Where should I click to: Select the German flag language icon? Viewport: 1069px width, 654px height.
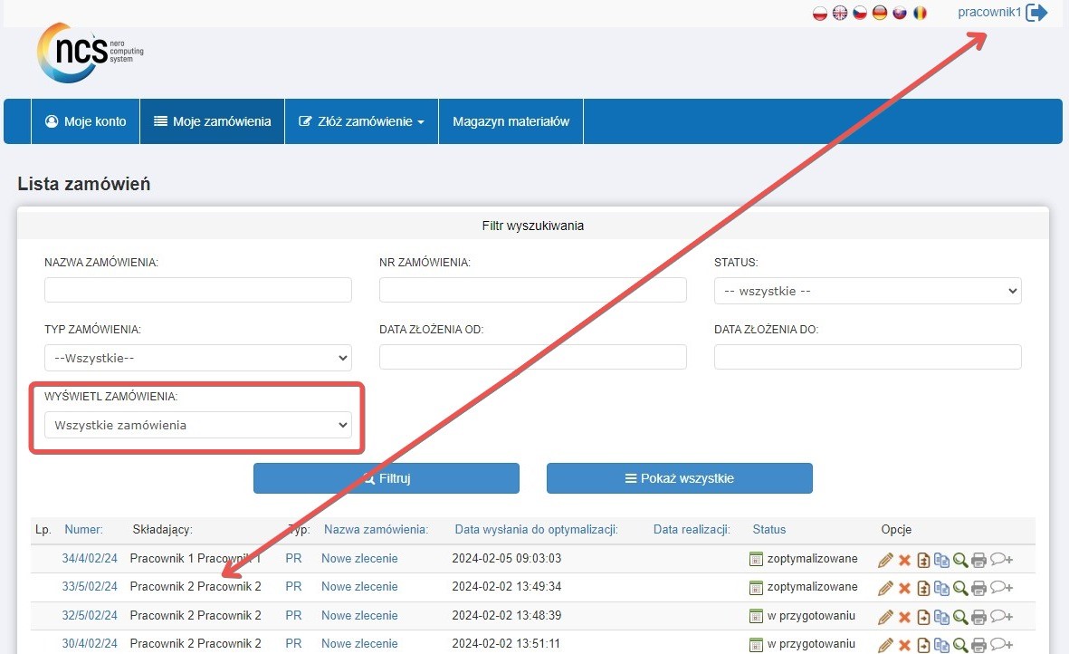click(879, 14)
